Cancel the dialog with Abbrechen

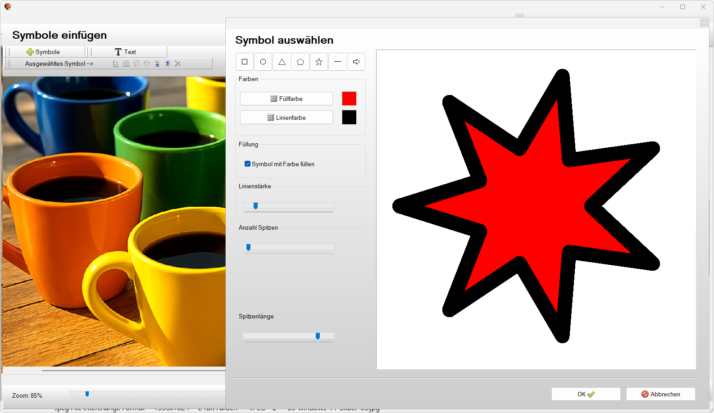coord(660,394)
